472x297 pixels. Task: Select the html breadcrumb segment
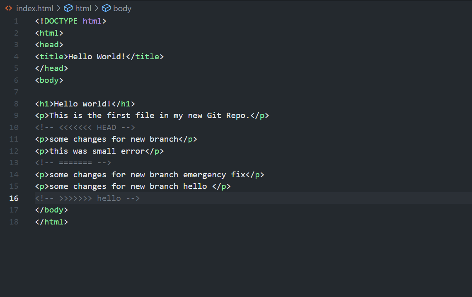click(83, 8)
